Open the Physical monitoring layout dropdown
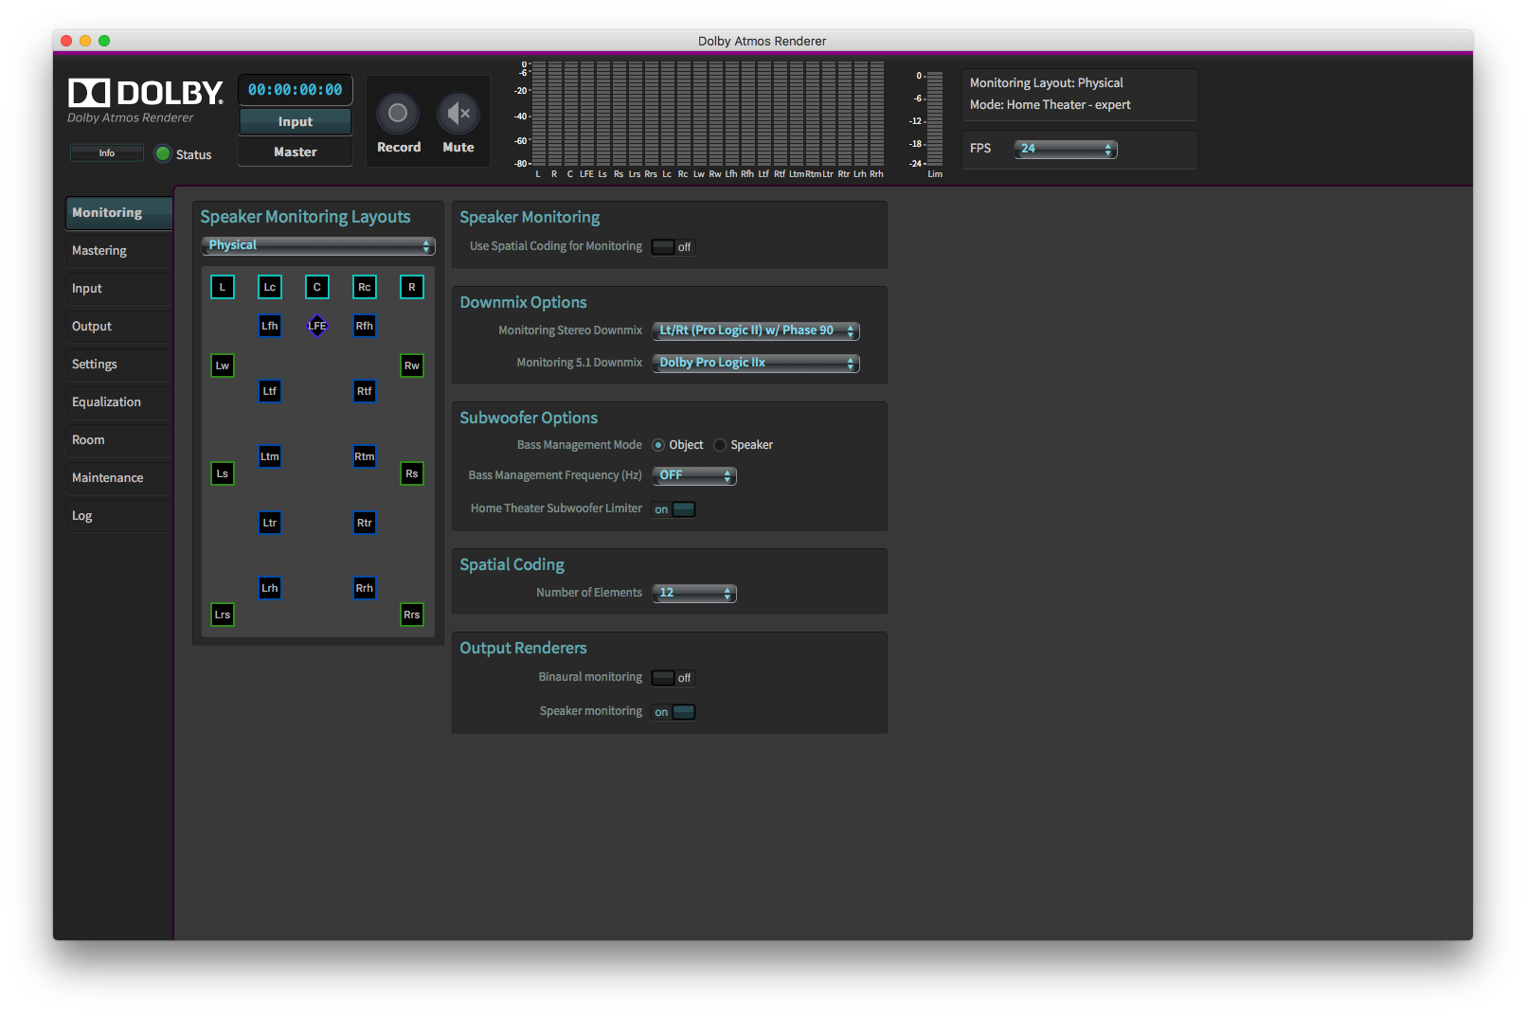Screen dimensions: 1526x1016 tap(317, 245)
